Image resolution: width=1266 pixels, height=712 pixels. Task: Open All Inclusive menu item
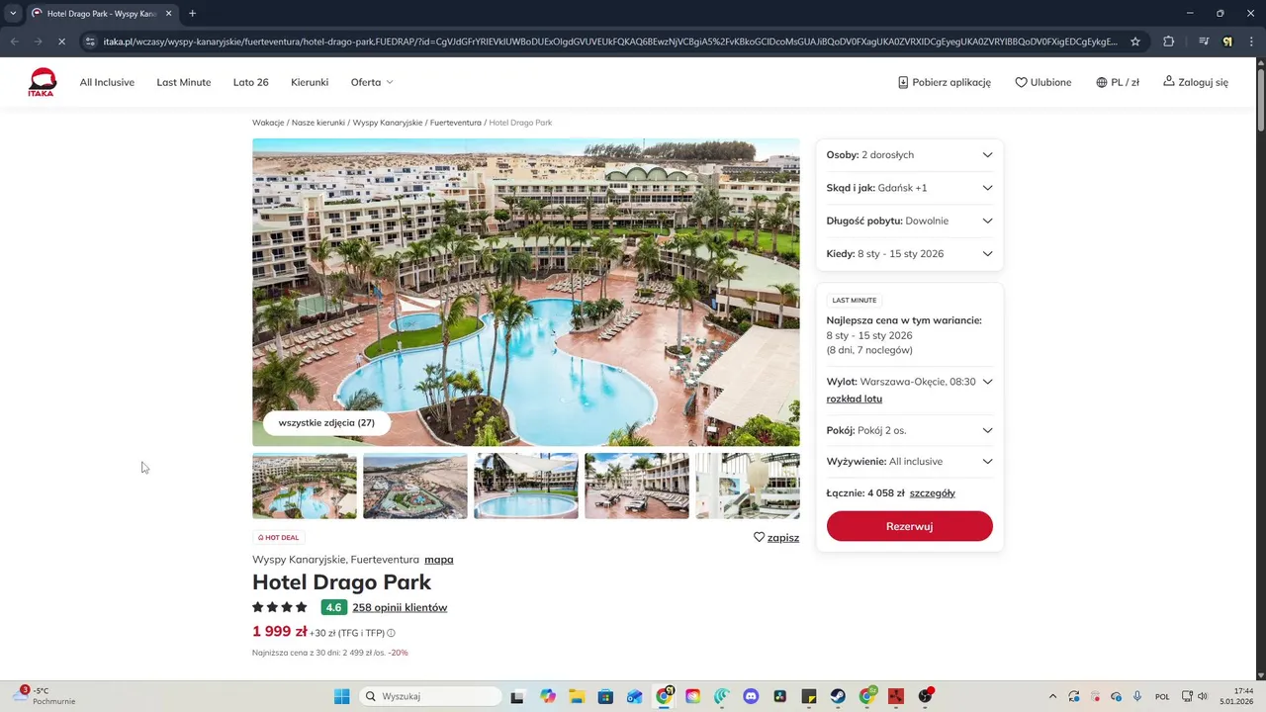pos(107,82)
